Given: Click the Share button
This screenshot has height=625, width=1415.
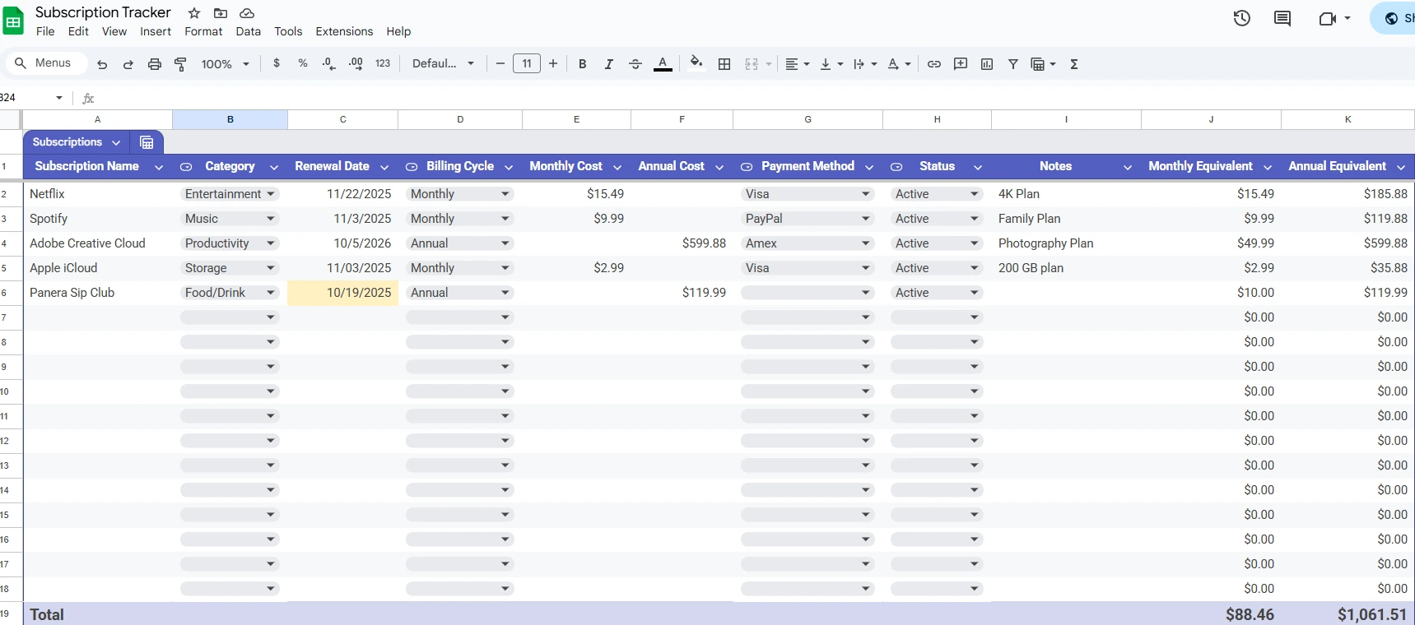Looking at the screenshot, I should 1394,18.
